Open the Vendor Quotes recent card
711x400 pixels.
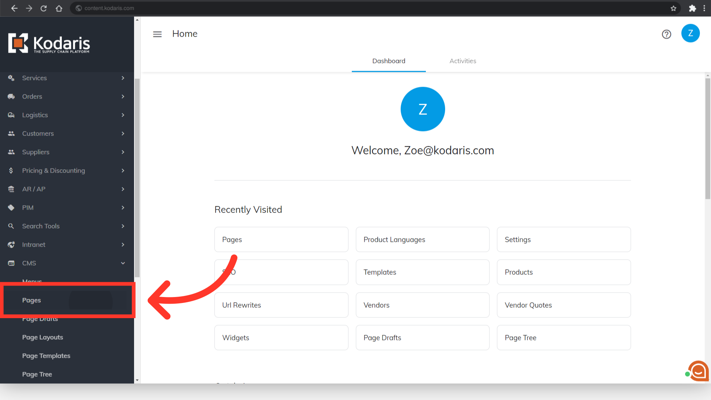tap(563, 305)
